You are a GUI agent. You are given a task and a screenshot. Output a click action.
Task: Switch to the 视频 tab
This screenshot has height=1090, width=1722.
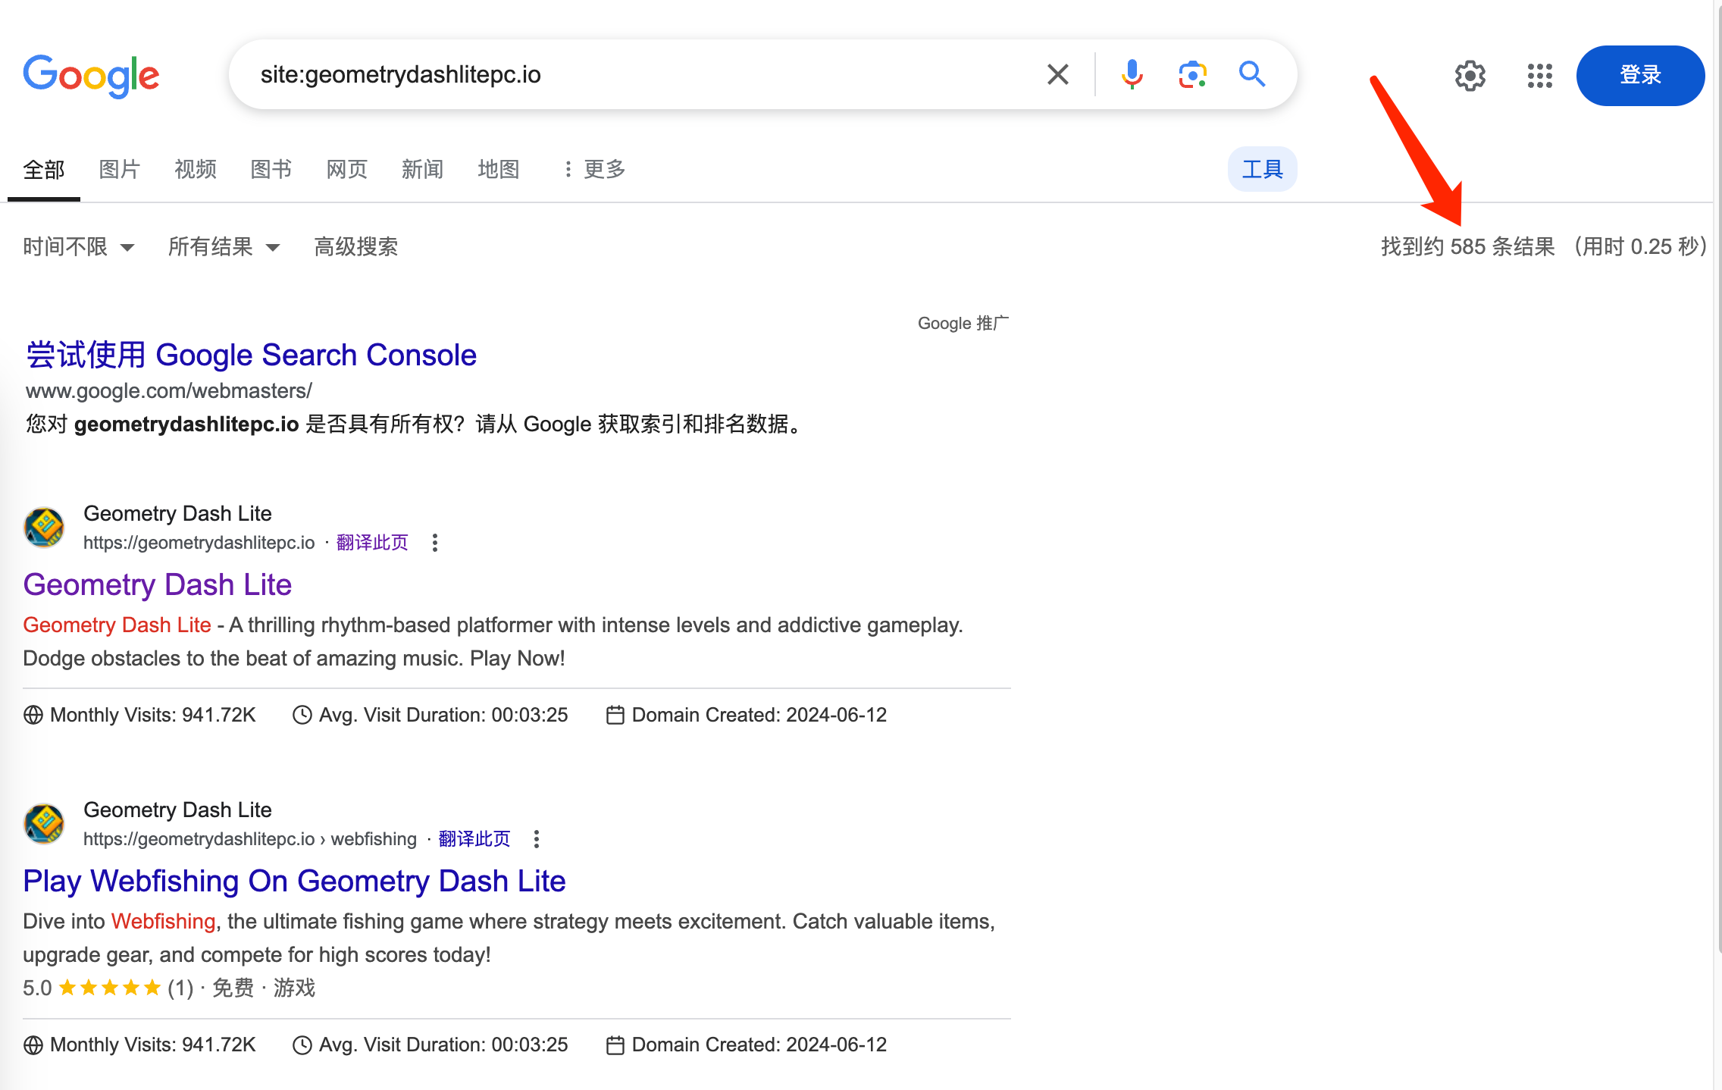coord(196,169)
